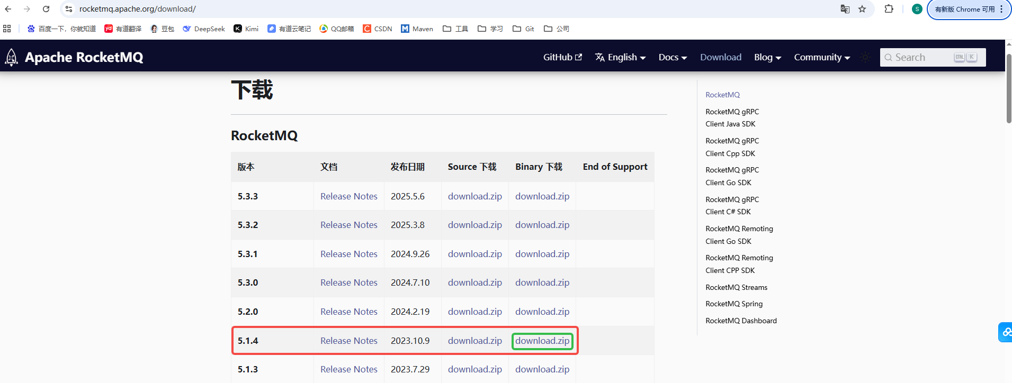Image resolution: width=1012 pixels, height=383 pixels.
Task: Open the Maven bookmark
Action: 417,29
